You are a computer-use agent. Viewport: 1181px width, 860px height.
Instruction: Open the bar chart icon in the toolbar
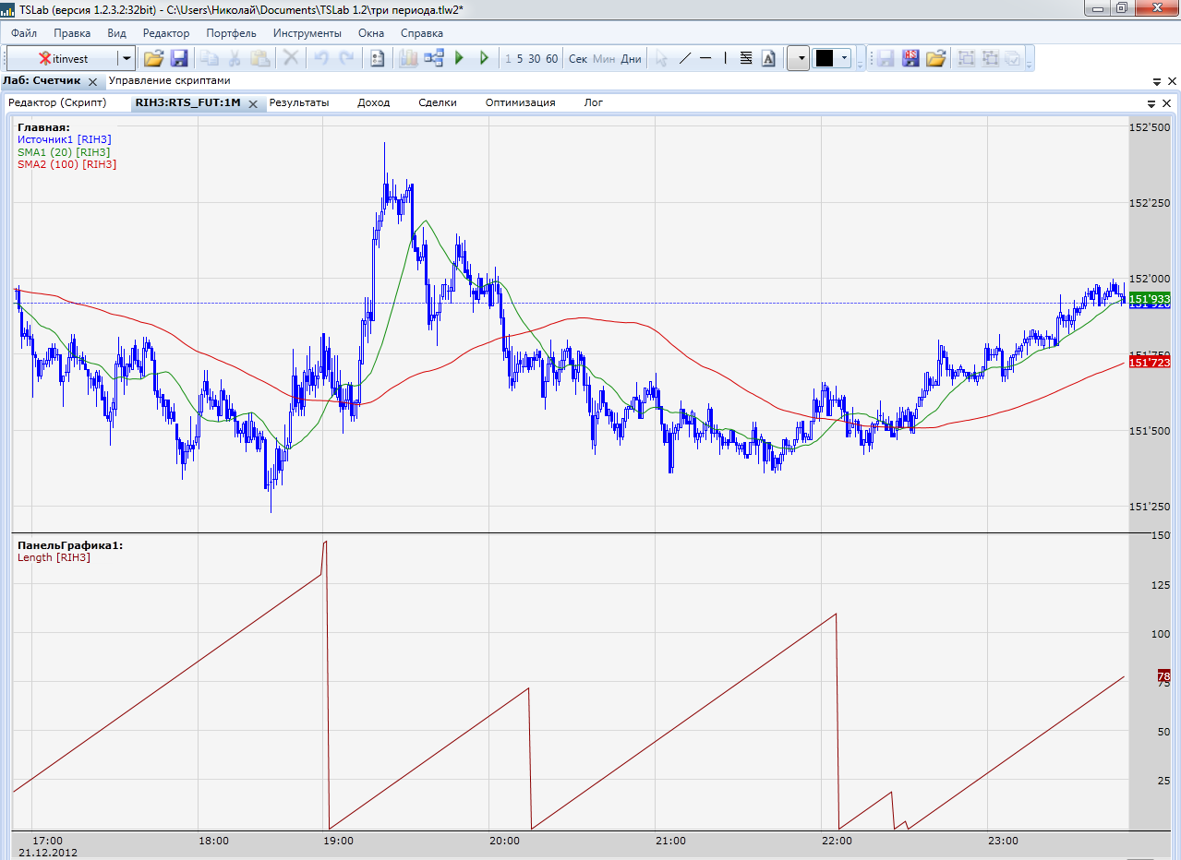[408, 58]
